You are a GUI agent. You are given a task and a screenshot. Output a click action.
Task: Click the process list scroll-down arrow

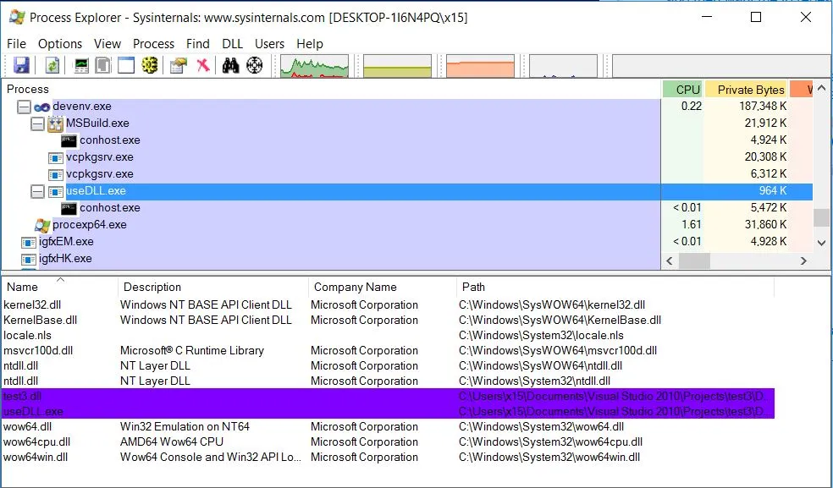821,243
